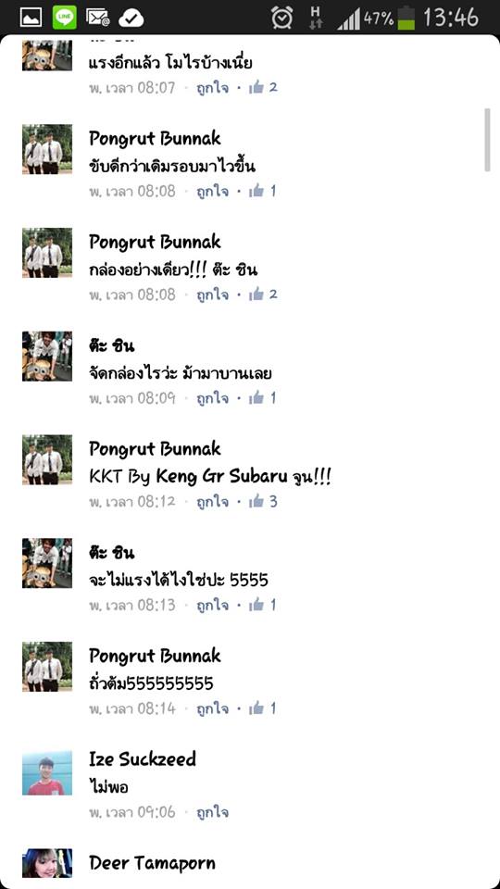This screenshot has height=889, width=500.
Task: Open the ต๊ะ ชิน tag in กล่องอย่างเดียว comment
Action: click(x=235, y=269)
